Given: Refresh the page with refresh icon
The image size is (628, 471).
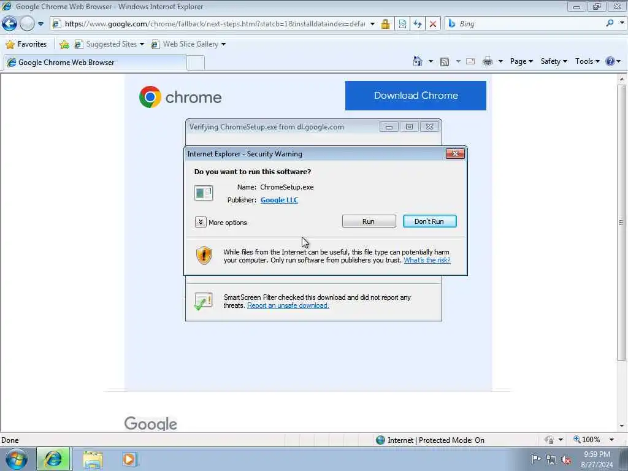Looking at the screenshot, I should click(417, 24).
